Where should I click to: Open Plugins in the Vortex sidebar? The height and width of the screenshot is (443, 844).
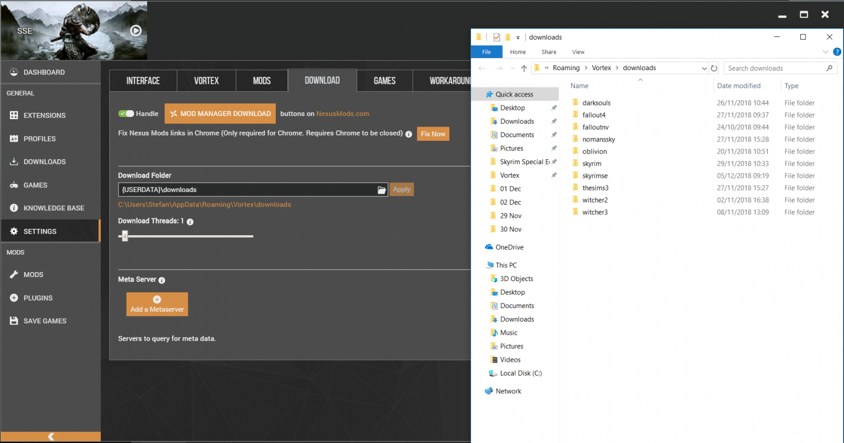50,298
